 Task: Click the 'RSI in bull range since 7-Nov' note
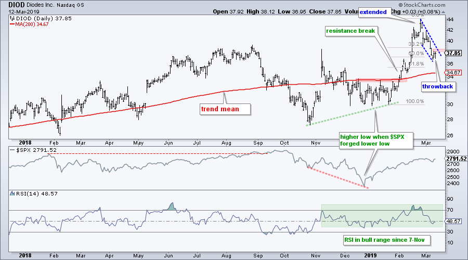click(x=387, y=240)
